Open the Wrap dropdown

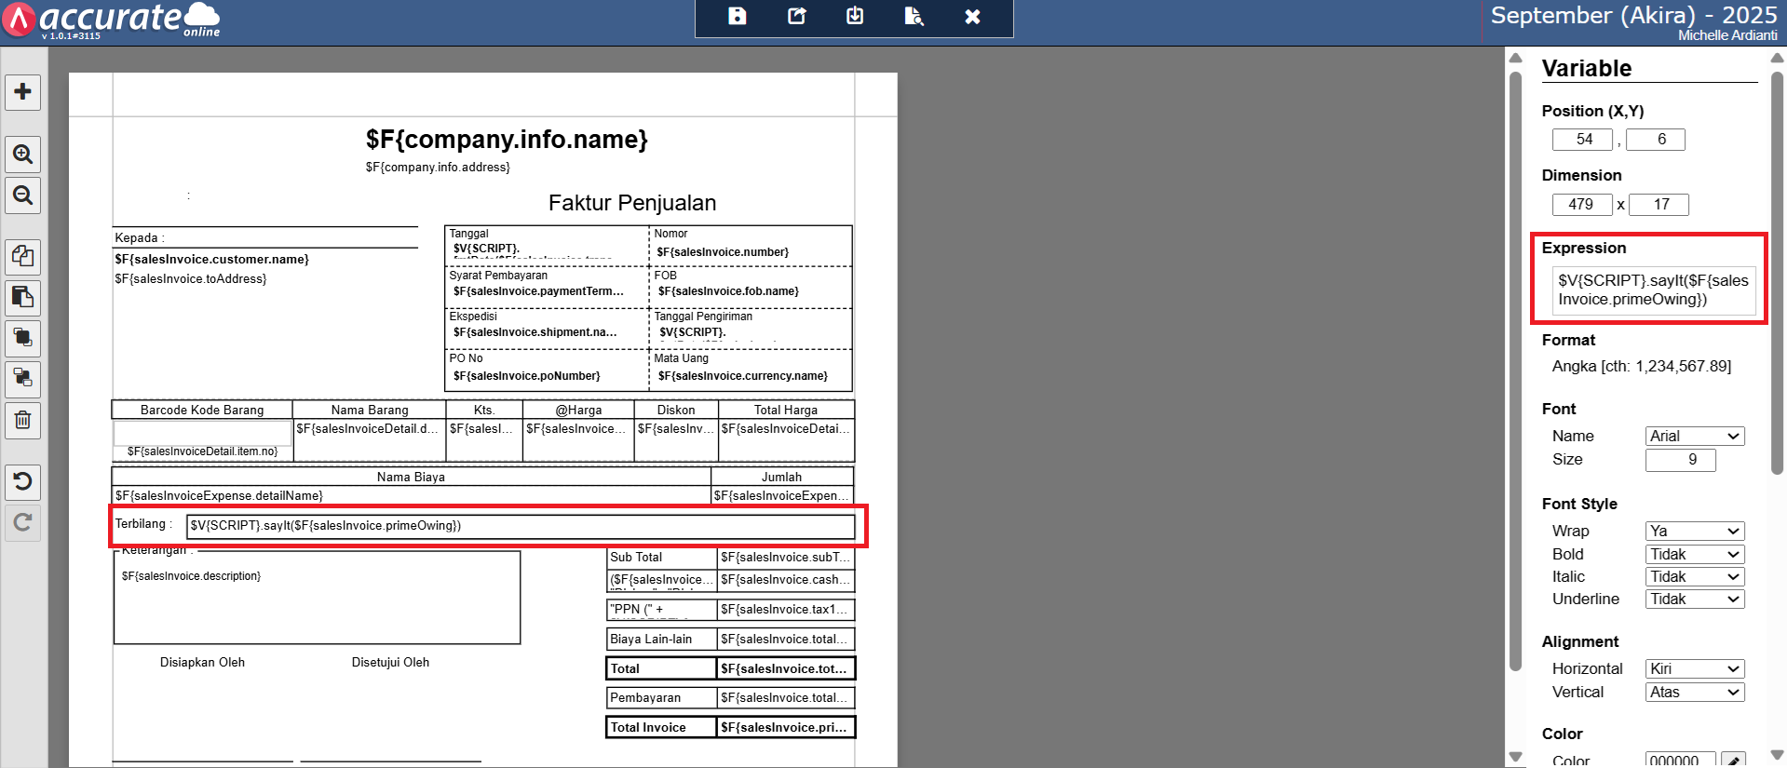1694,532
